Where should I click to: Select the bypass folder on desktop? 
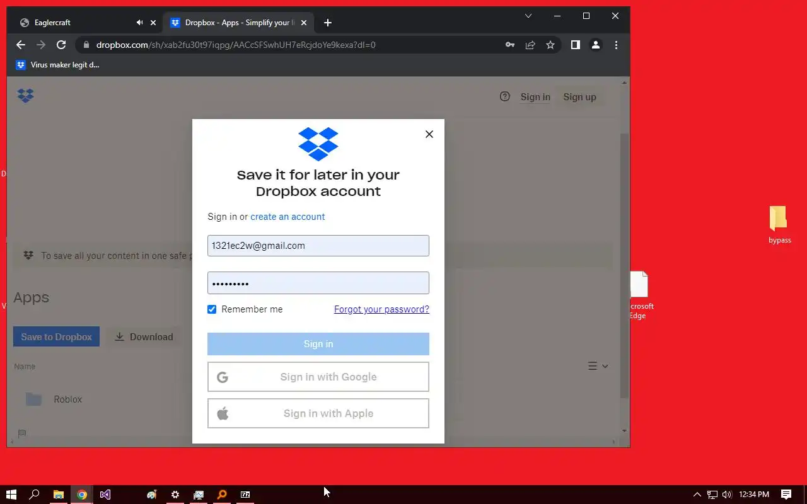click(779, 225)
